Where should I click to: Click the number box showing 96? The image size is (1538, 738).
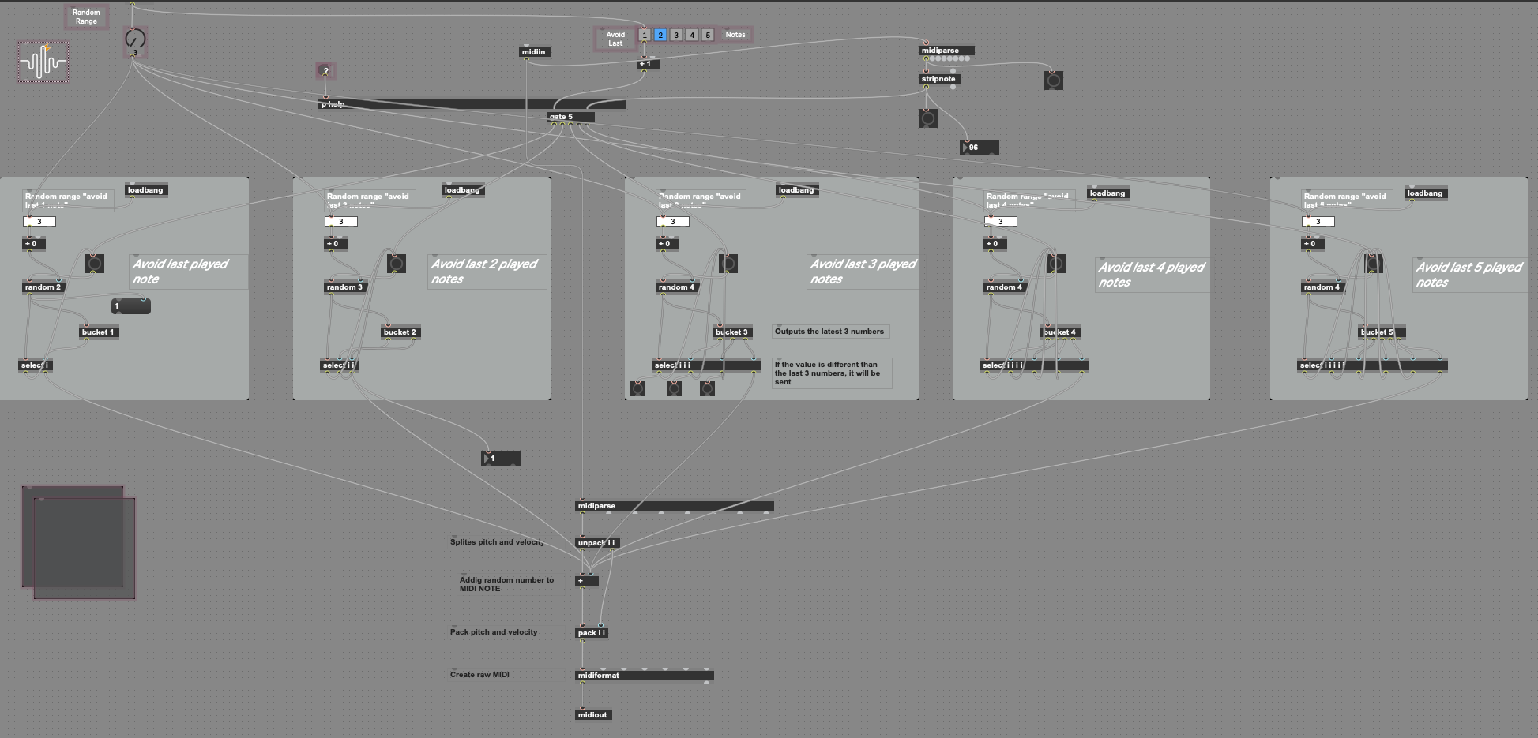[x=980, y=148]
